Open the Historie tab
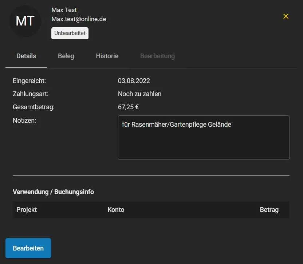 (x=107, y=56)
